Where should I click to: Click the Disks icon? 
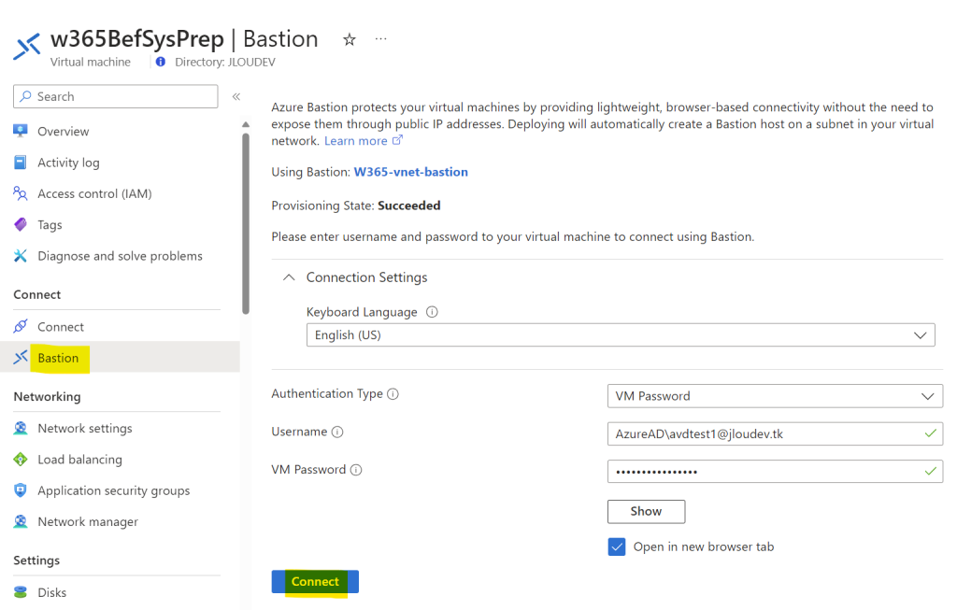[21, 592]
